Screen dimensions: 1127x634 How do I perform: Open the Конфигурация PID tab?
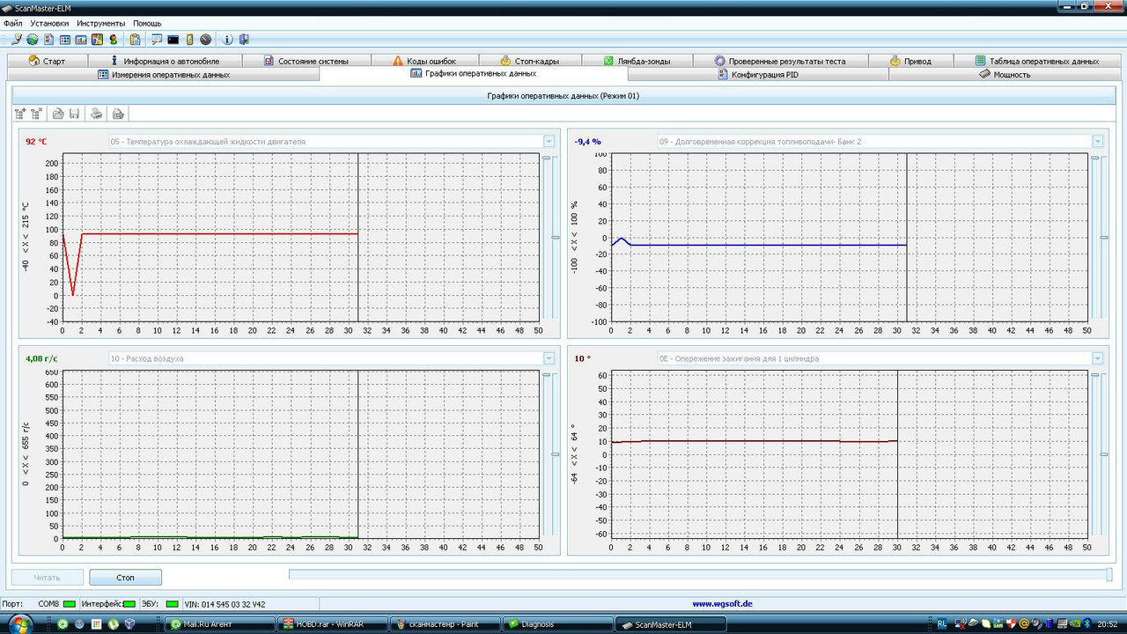click(x=758, y=74)
